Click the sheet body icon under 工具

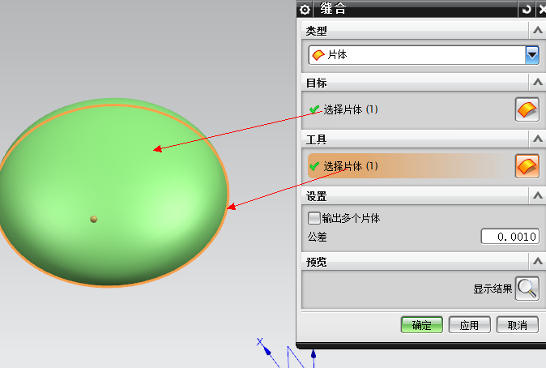pyautogui.click(x=527, y=167)
